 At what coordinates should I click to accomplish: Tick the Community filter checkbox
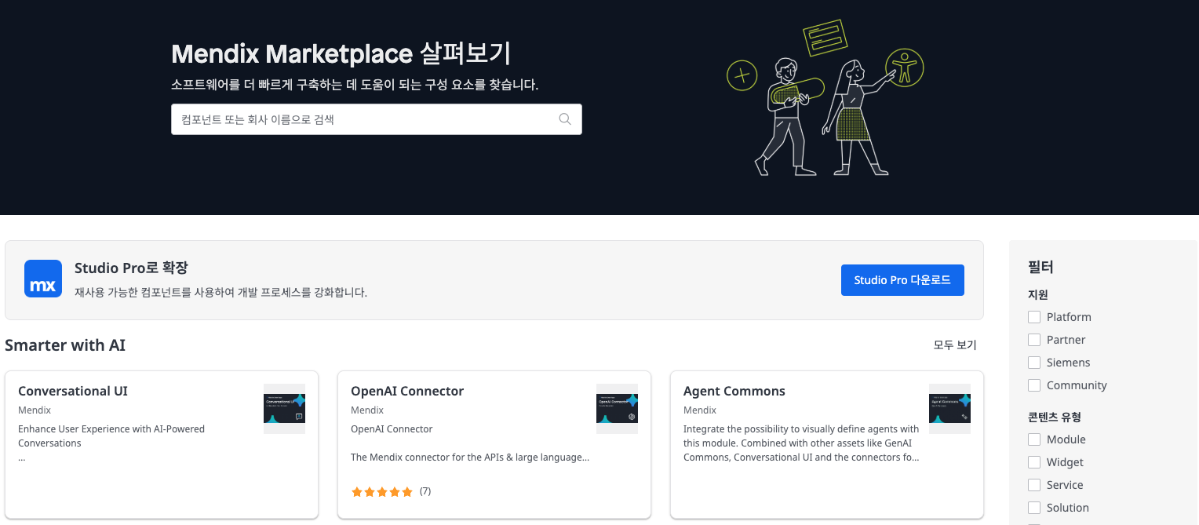(1034, 385)
